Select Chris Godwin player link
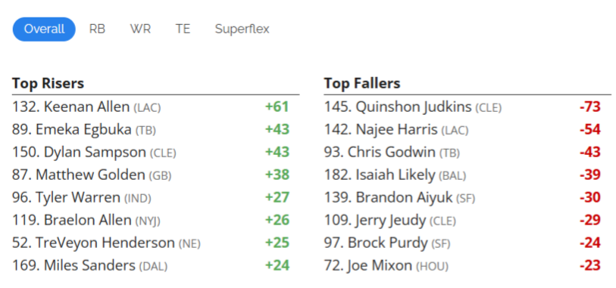Screen dimensions: 616x288 pyautogui.click(x=391, y=152)
